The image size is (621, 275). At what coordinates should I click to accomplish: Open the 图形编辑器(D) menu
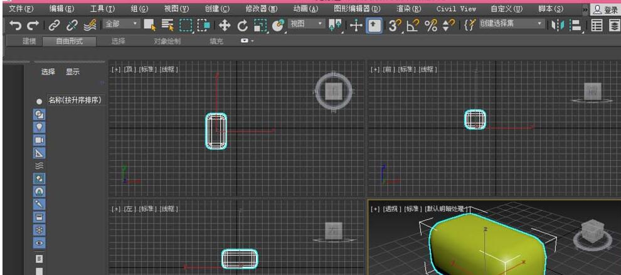[358, 9]
